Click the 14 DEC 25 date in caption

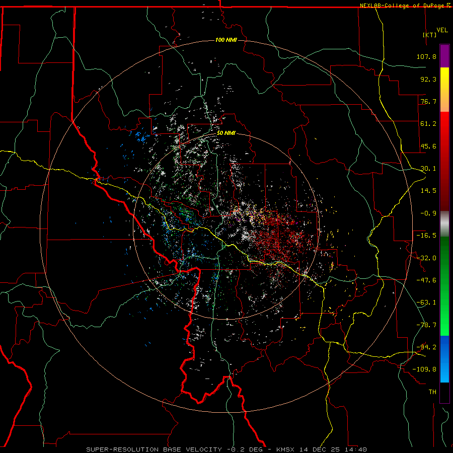[320, 449]
